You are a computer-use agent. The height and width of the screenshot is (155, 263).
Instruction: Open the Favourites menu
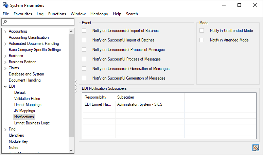pyautogui.click(x=23, y=14)
